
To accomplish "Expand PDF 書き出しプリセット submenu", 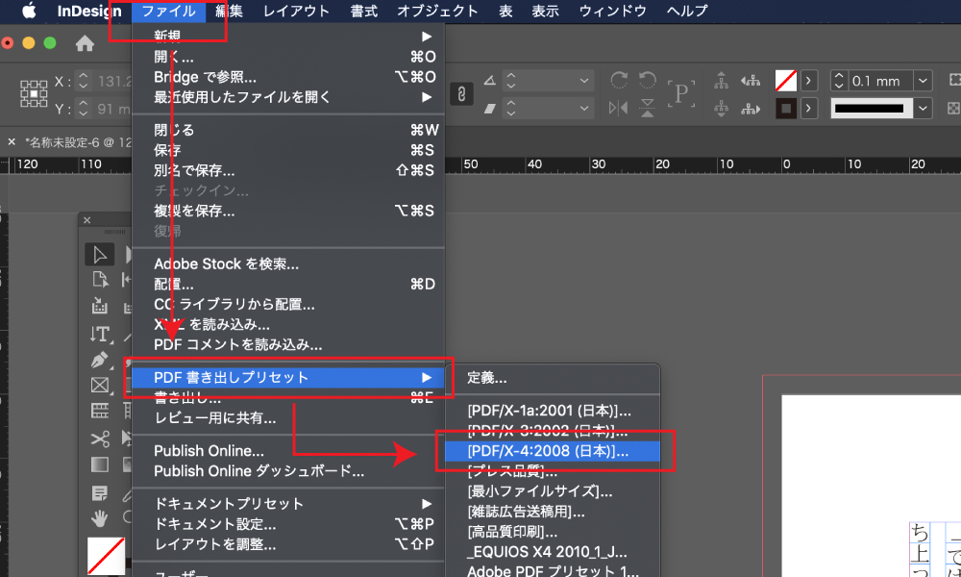I will (x=288, y=378).
